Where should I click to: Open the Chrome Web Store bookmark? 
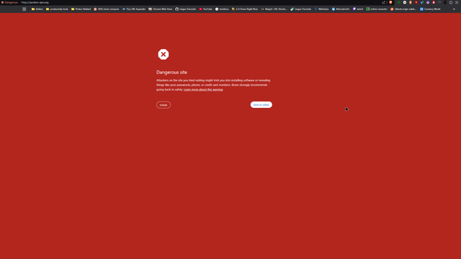click(x=160, y=9)
